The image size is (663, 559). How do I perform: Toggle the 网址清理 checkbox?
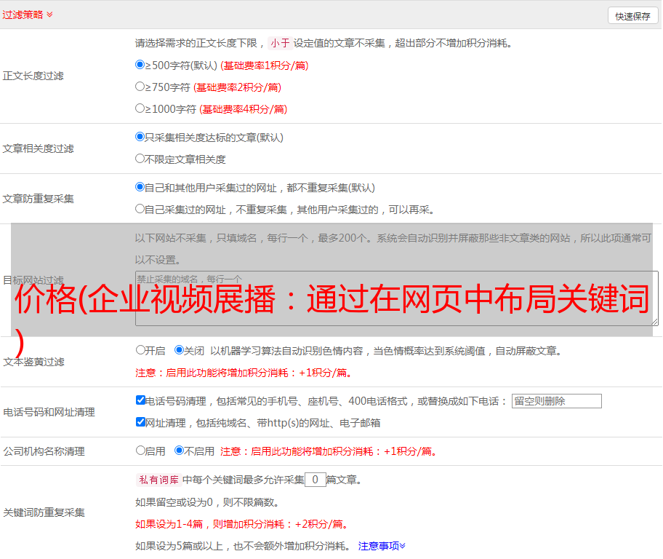[140, 422]
